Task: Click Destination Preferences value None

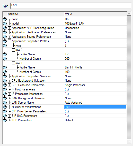Action: [x=95, y=32]
